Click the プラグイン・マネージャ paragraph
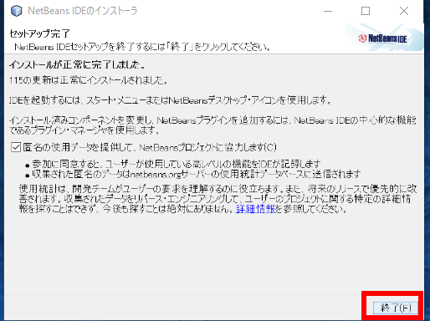 pos(212,125)
